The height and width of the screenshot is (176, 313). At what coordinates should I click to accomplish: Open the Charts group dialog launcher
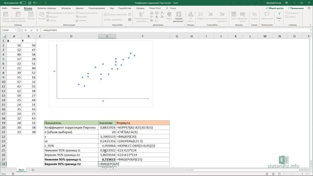[184, 25]
